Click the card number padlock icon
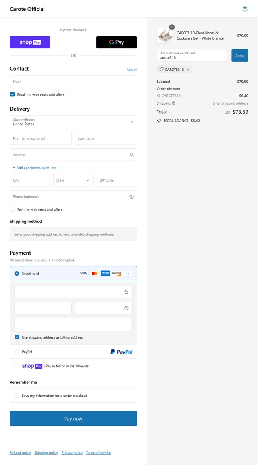This screenshot has width=258, height=465. (x=126, y=292)
